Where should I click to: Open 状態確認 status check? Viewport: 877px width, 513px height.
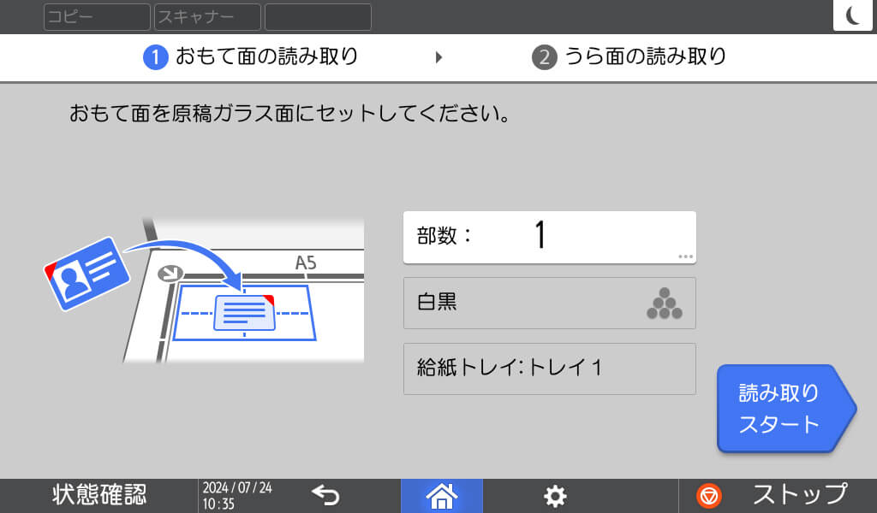coord(99,495)
